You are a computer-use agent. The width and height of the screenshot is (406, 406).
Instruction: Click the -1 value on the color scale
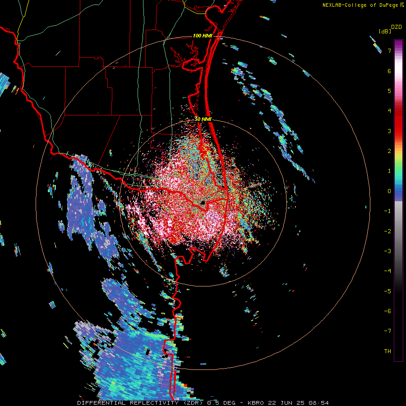(x=388, y=211)
